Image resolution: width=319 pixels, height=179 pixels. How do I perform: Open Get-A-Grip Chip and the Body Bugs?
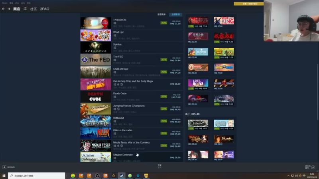(133, 81)
